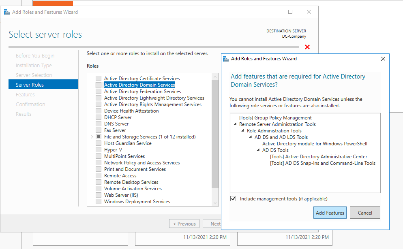Maximize the Add Roles wizard window
Viewport: 403px width, 249px height.
(x=290, y=12)
